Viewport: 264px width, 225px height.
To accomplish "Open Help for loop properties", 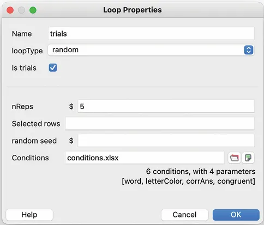I will [29, 215].
